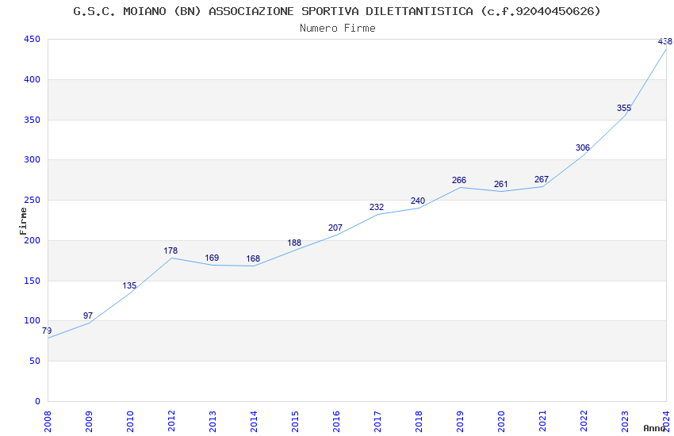Click the x-axis year 2017
The image size is (674, 436).
tap(377, 421)
